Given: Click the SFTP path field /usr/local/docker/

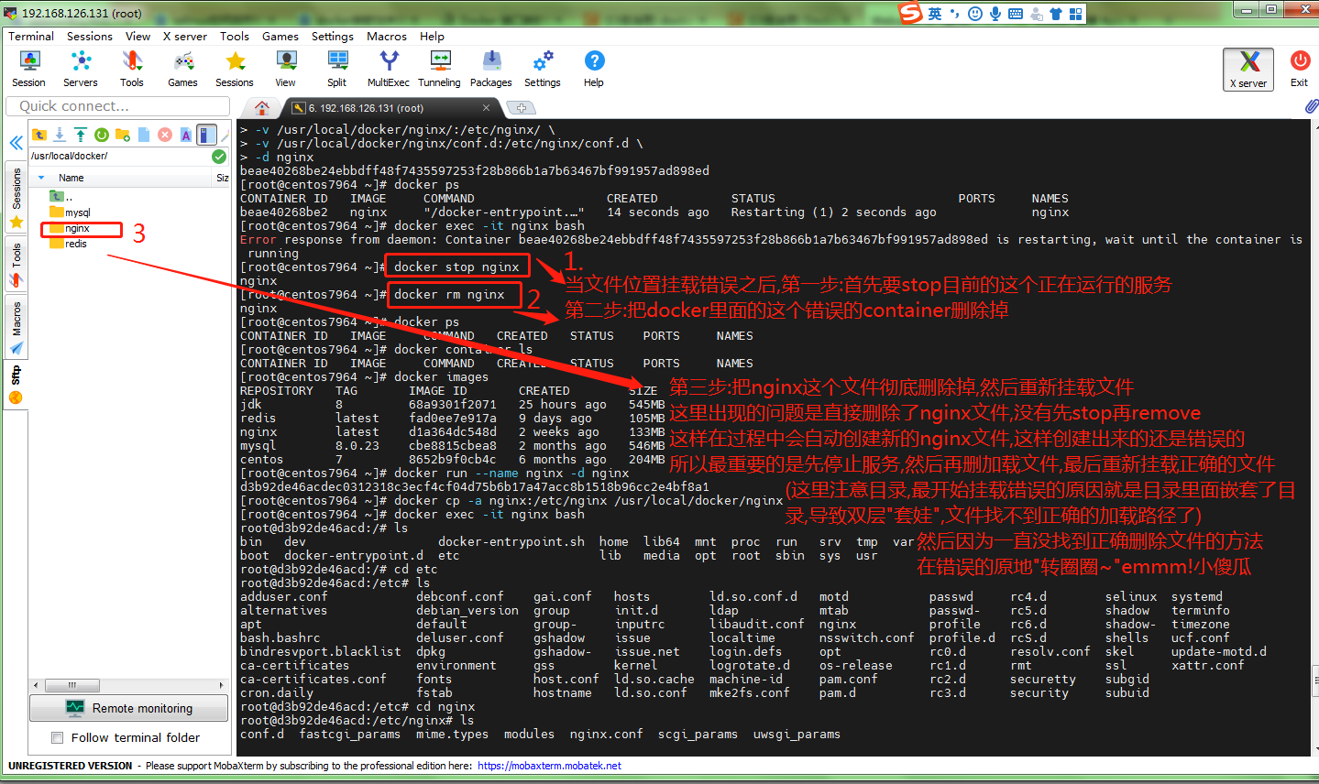Looking at the screenshot, I should pos(120,156).
